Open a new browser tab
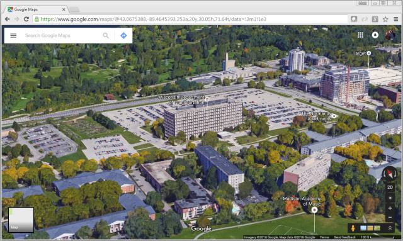Screen dimensions: 403x241 coord(74,10)
